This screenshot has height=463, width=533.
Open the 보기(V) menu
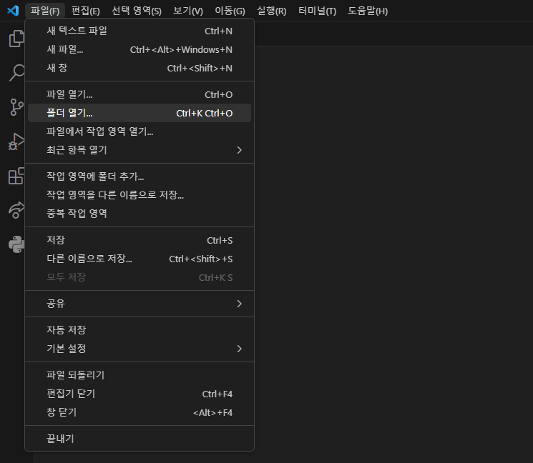coord(188,11)
